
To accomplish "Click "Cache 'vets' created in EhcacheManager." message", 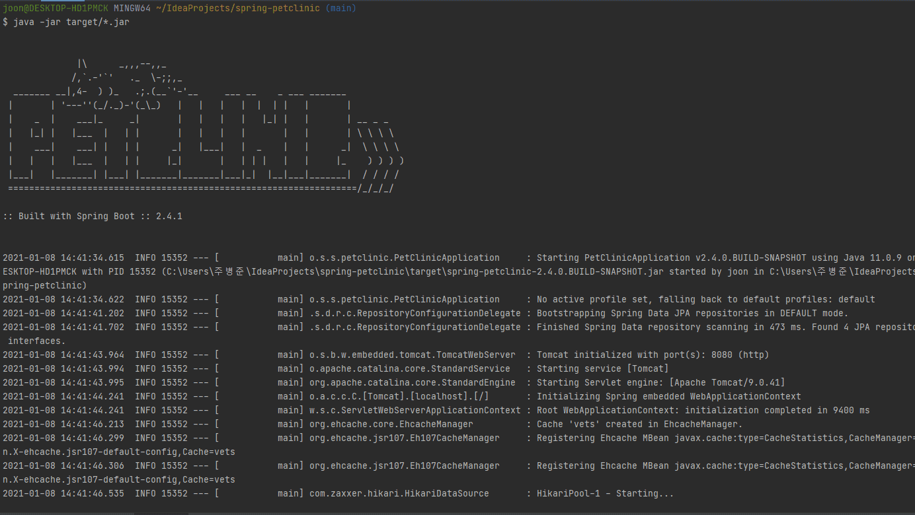I will click(x=640, y=425).
